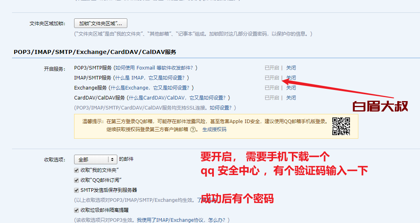This screenshot has width=420, height=223.
Task: Click the '开启服务' label
Action: pos(54,69)
